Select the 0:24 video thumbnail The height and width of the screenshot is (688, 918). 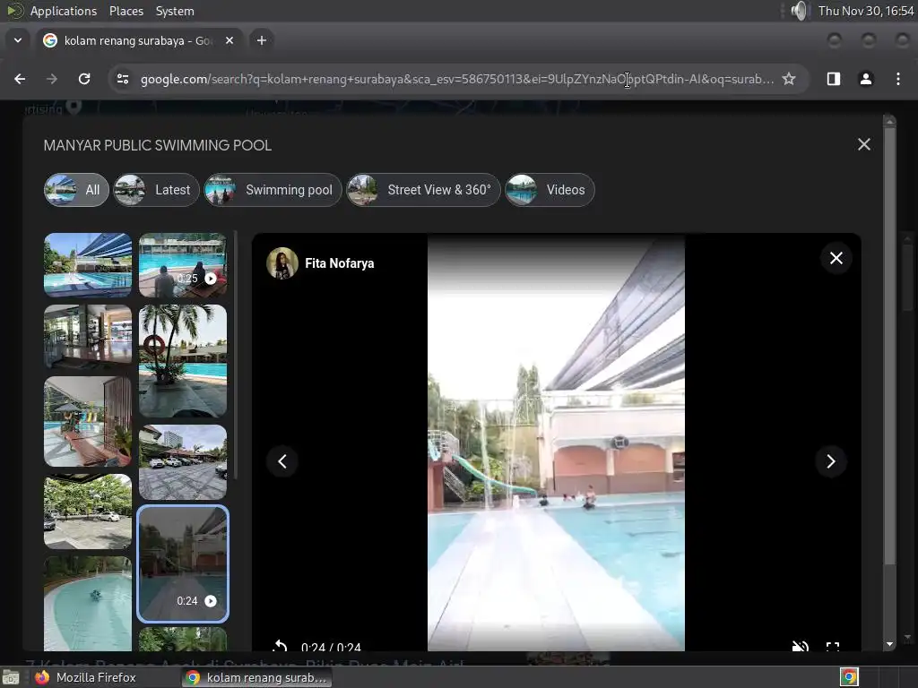(183, 564)
